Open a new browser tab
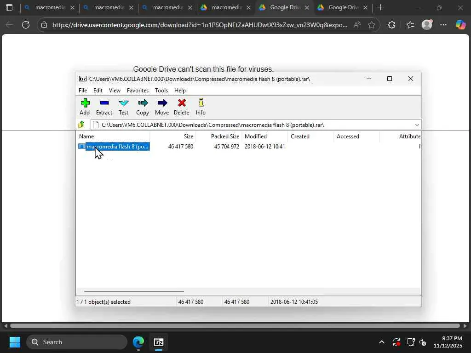This screenshot has height=353, width=471. pyautogui.click(x=380, y=7)
